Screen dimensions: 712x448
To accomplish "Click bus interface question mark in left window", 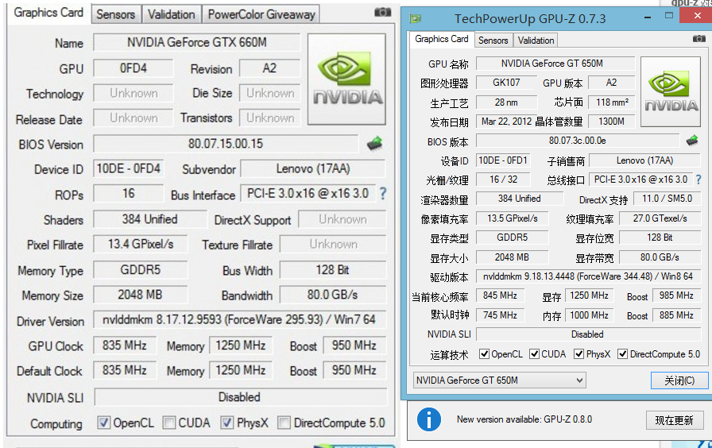I will (383, 194).
